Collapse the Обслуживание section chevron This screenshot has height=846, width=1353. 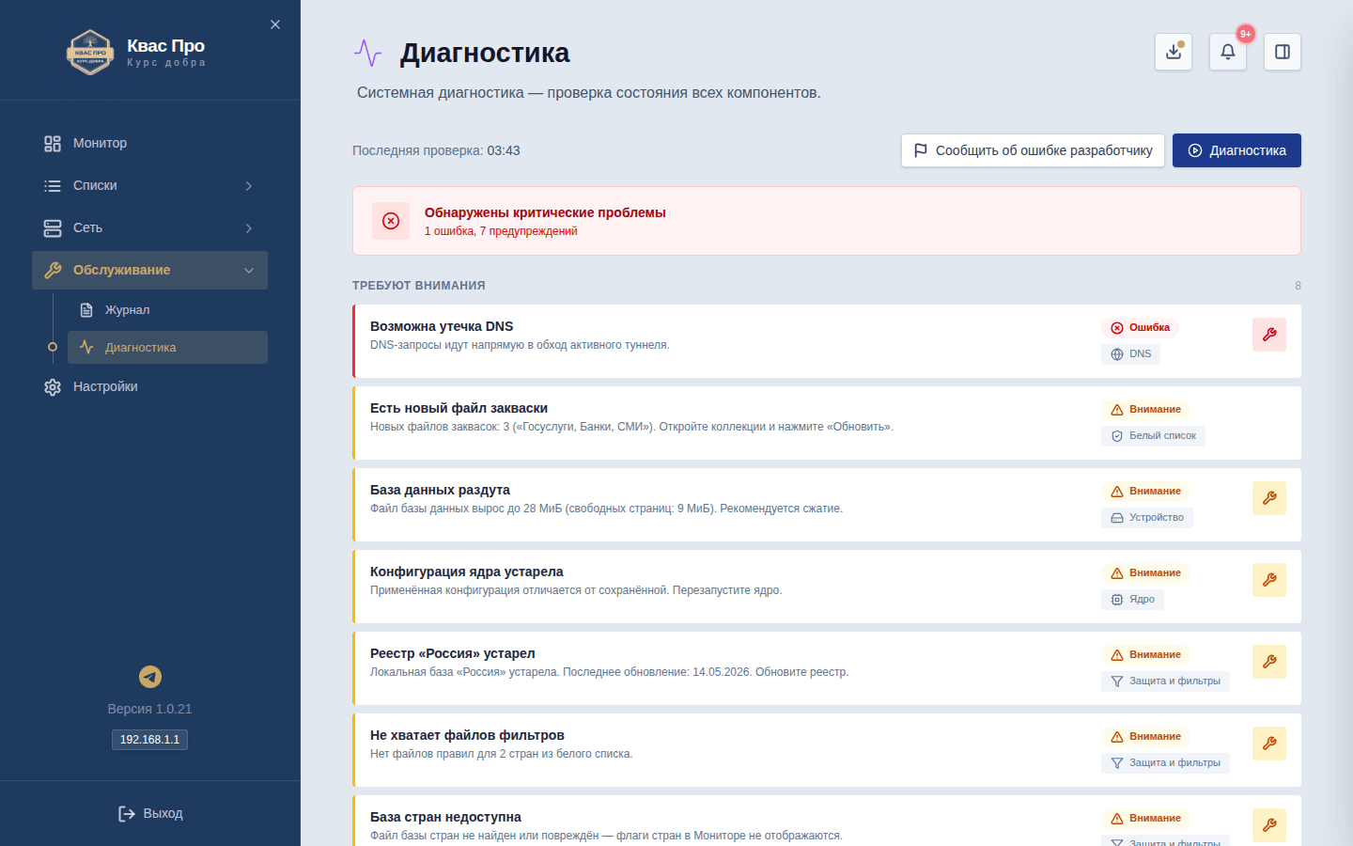pyautogui.click(x=249, y=271)
